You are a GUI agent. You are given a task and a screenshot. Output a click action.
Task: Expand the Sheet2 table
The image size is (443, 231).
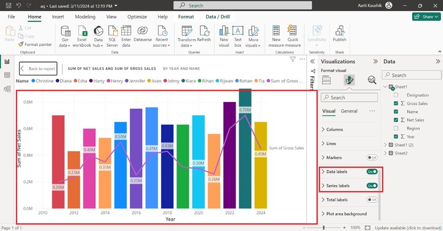pyautogui.click(x=385, y=153)
